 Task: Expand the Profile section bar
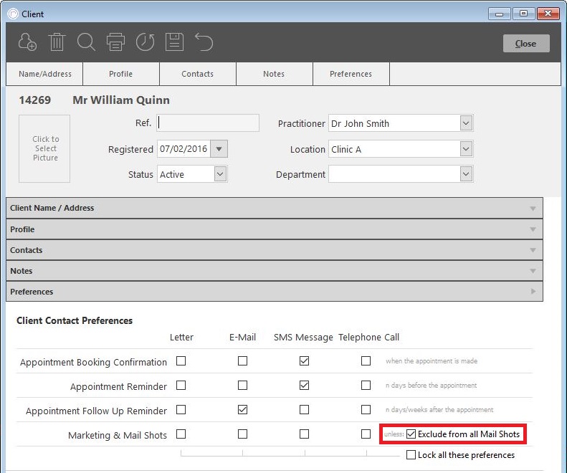coord(275,229)
